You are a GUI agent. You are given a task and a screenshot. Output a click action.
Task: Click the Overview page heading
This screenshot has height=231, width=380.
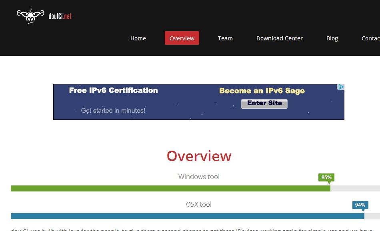pyautogui.click(x=199, y=156)
